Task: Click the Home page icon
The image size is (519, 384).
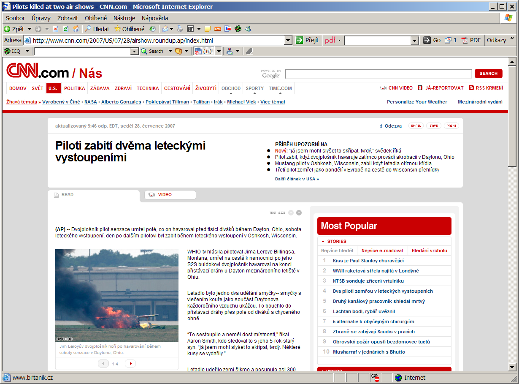Action: [76, 29]
